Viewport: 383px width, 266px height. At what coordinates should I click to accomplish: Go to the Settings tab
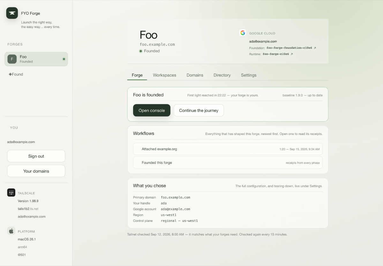(x=249, y=75)
